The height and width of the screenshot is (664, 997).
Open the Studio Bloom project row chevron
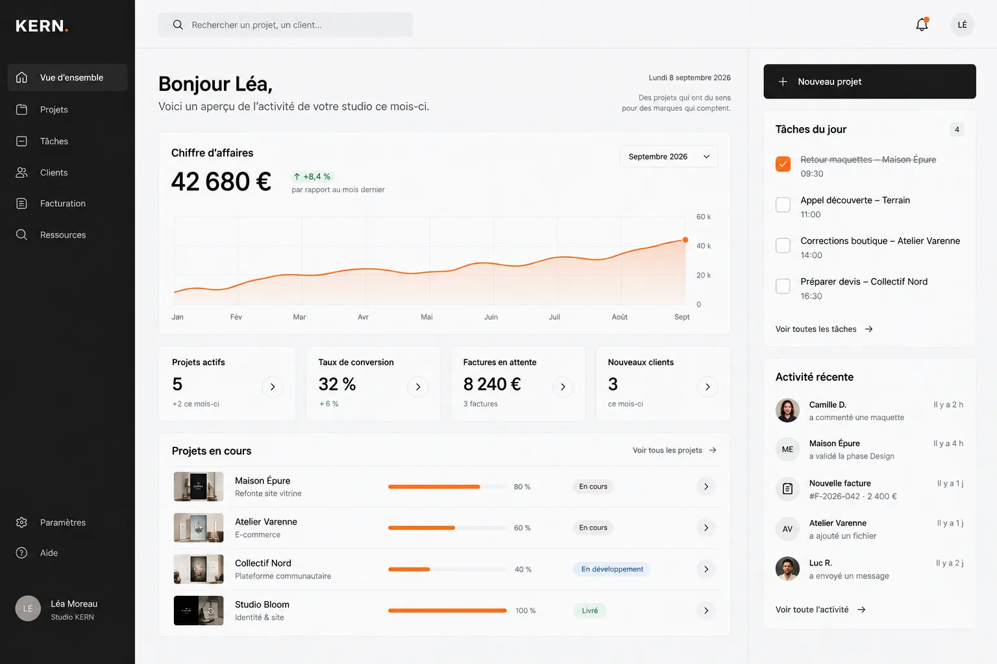(706, 611)
